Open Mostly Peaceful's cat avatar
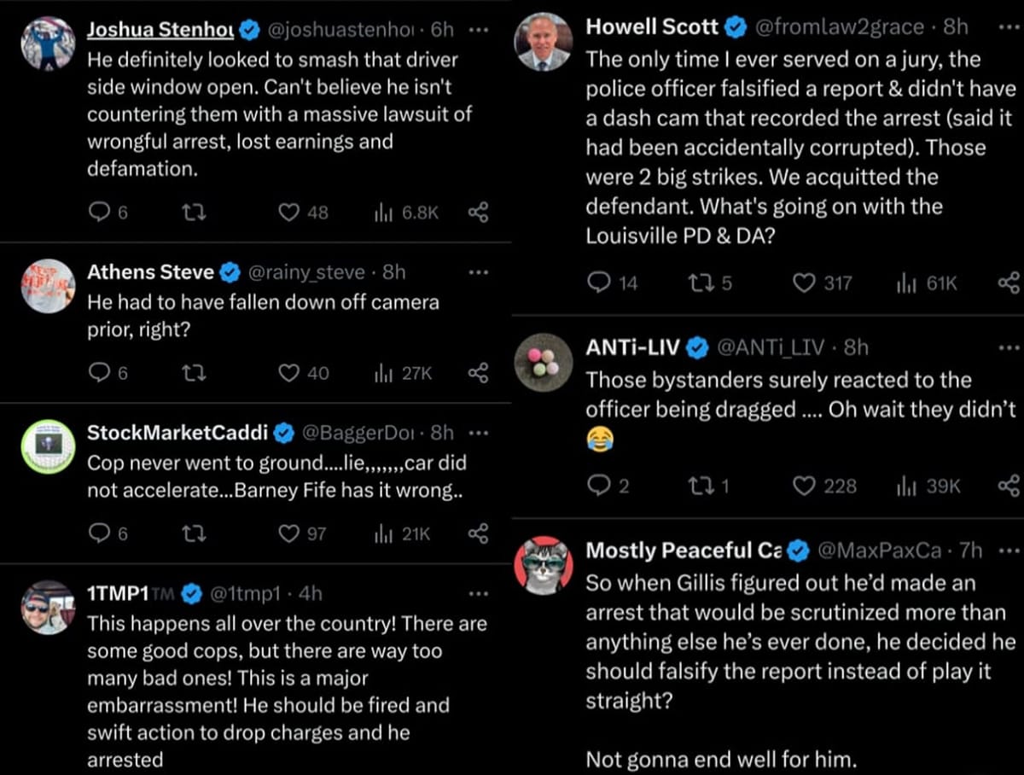Screen dimensions: 1024x775 (x=544, y=565)
